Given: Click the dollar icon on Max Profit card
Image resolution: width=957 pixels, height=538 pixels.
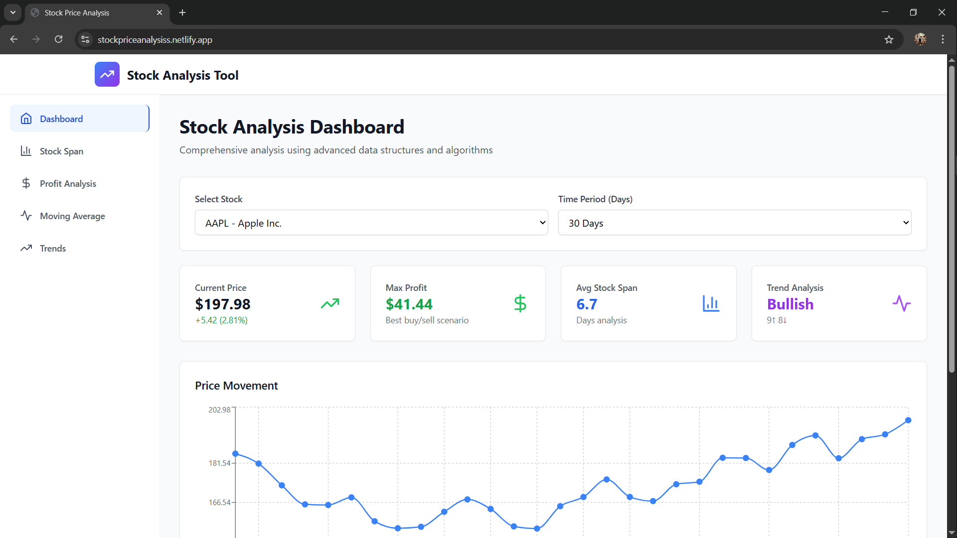Looking at the screenshot, I should click(520, 303).
